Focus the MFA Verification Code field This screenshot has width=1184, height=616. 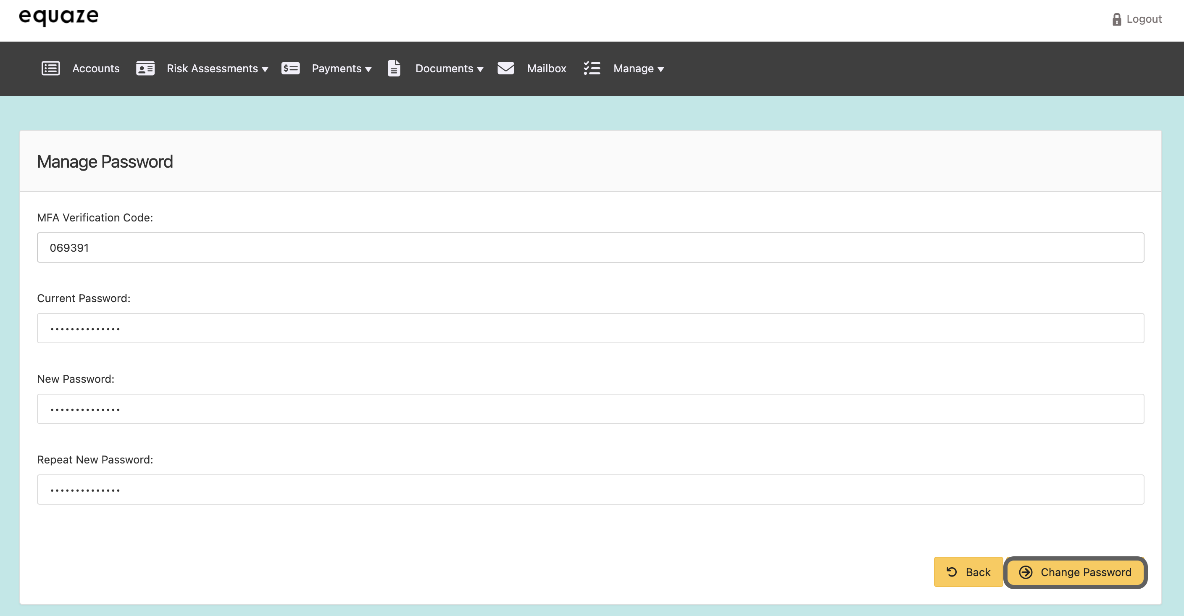[x=590, y=248]
